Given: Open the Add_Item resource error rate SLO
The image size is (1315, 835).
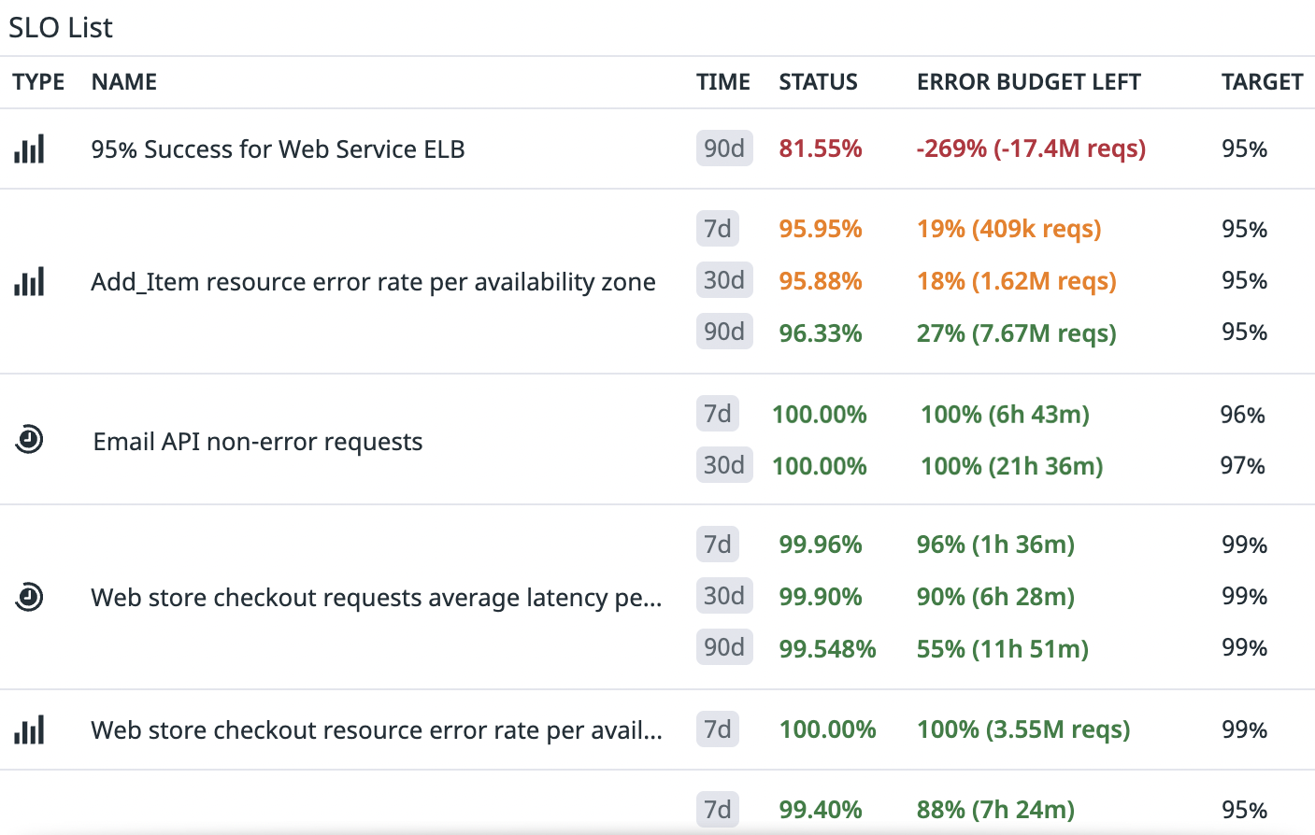Looking at the screenshot, I should [373, 280].
